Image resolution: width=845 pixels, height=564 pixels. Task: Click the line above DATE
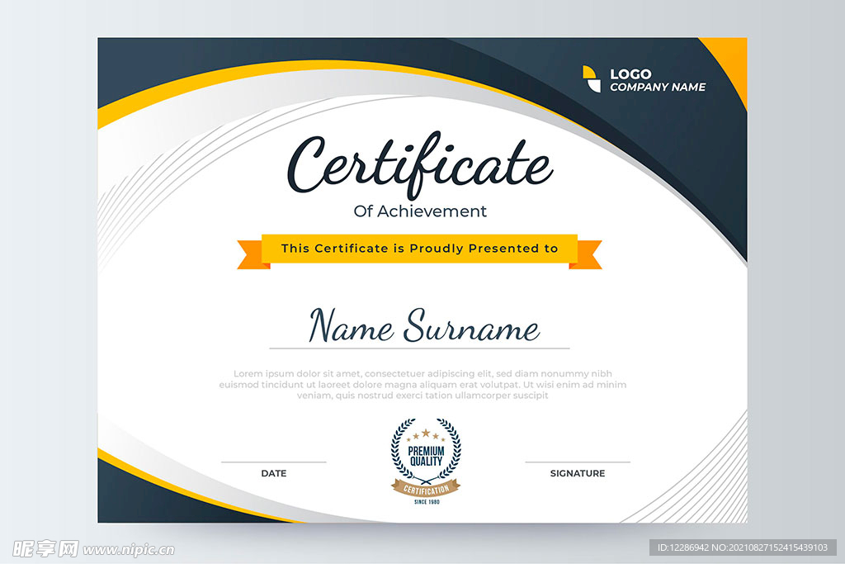tap(274, 462)
